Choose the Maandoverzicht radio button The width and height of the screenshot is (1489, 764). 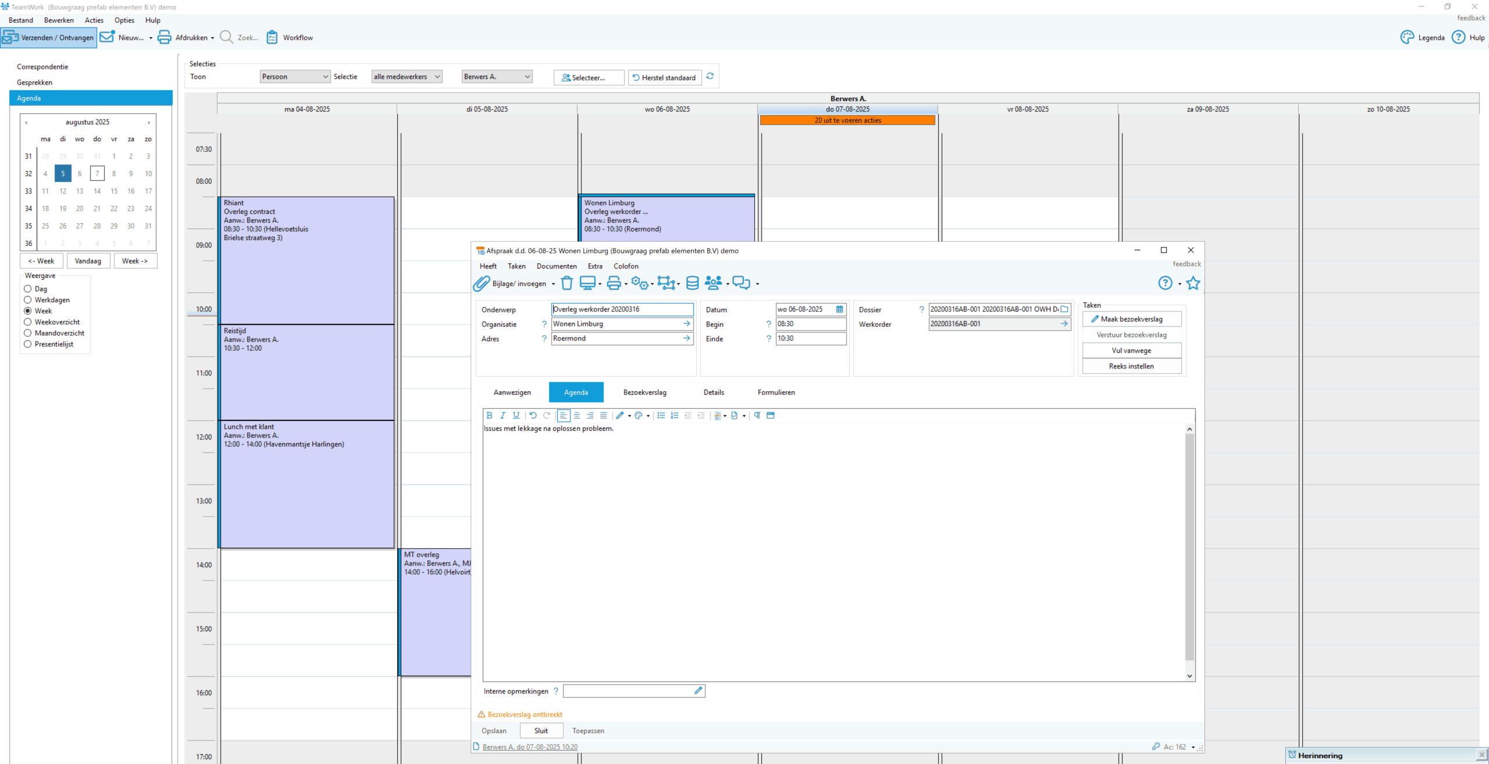[x=27, y=333]
